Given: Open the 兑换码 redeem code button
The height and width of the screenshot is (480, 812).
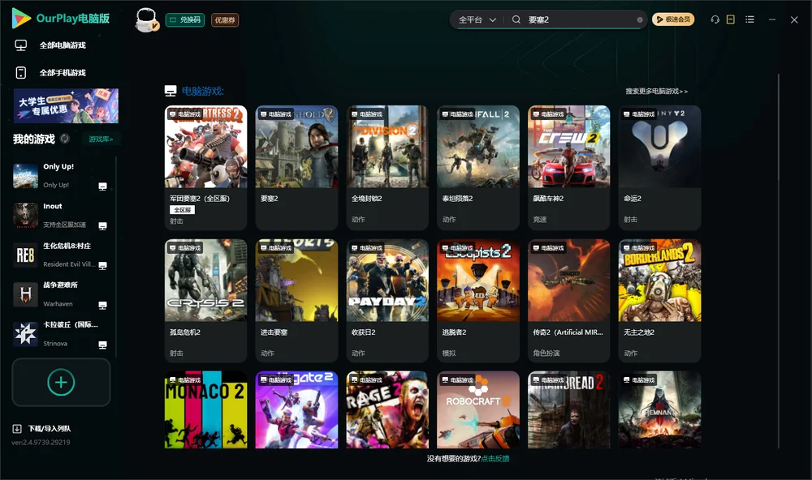Looking at the screenshot, I should click(185, 20).
